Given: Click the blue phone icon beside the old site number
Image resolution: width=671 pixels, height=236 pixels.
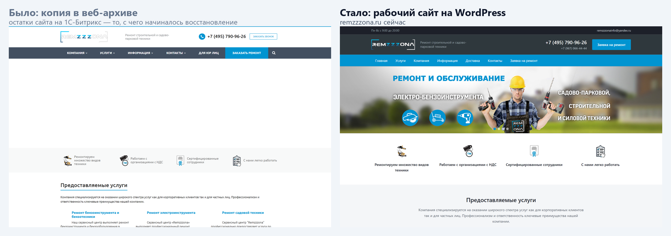Looking at the screenshot, I should 202,37.
